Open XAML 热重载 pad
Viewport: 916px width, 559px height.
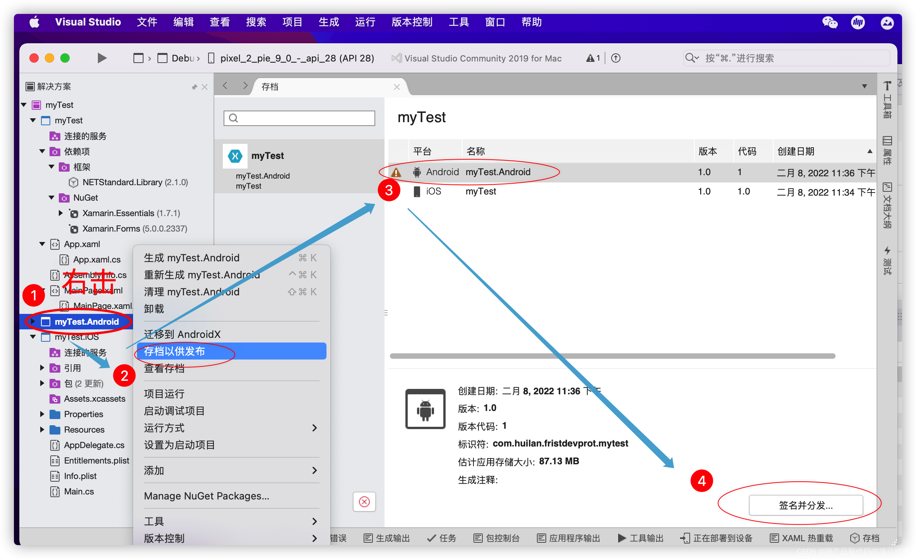click(801, 538)
